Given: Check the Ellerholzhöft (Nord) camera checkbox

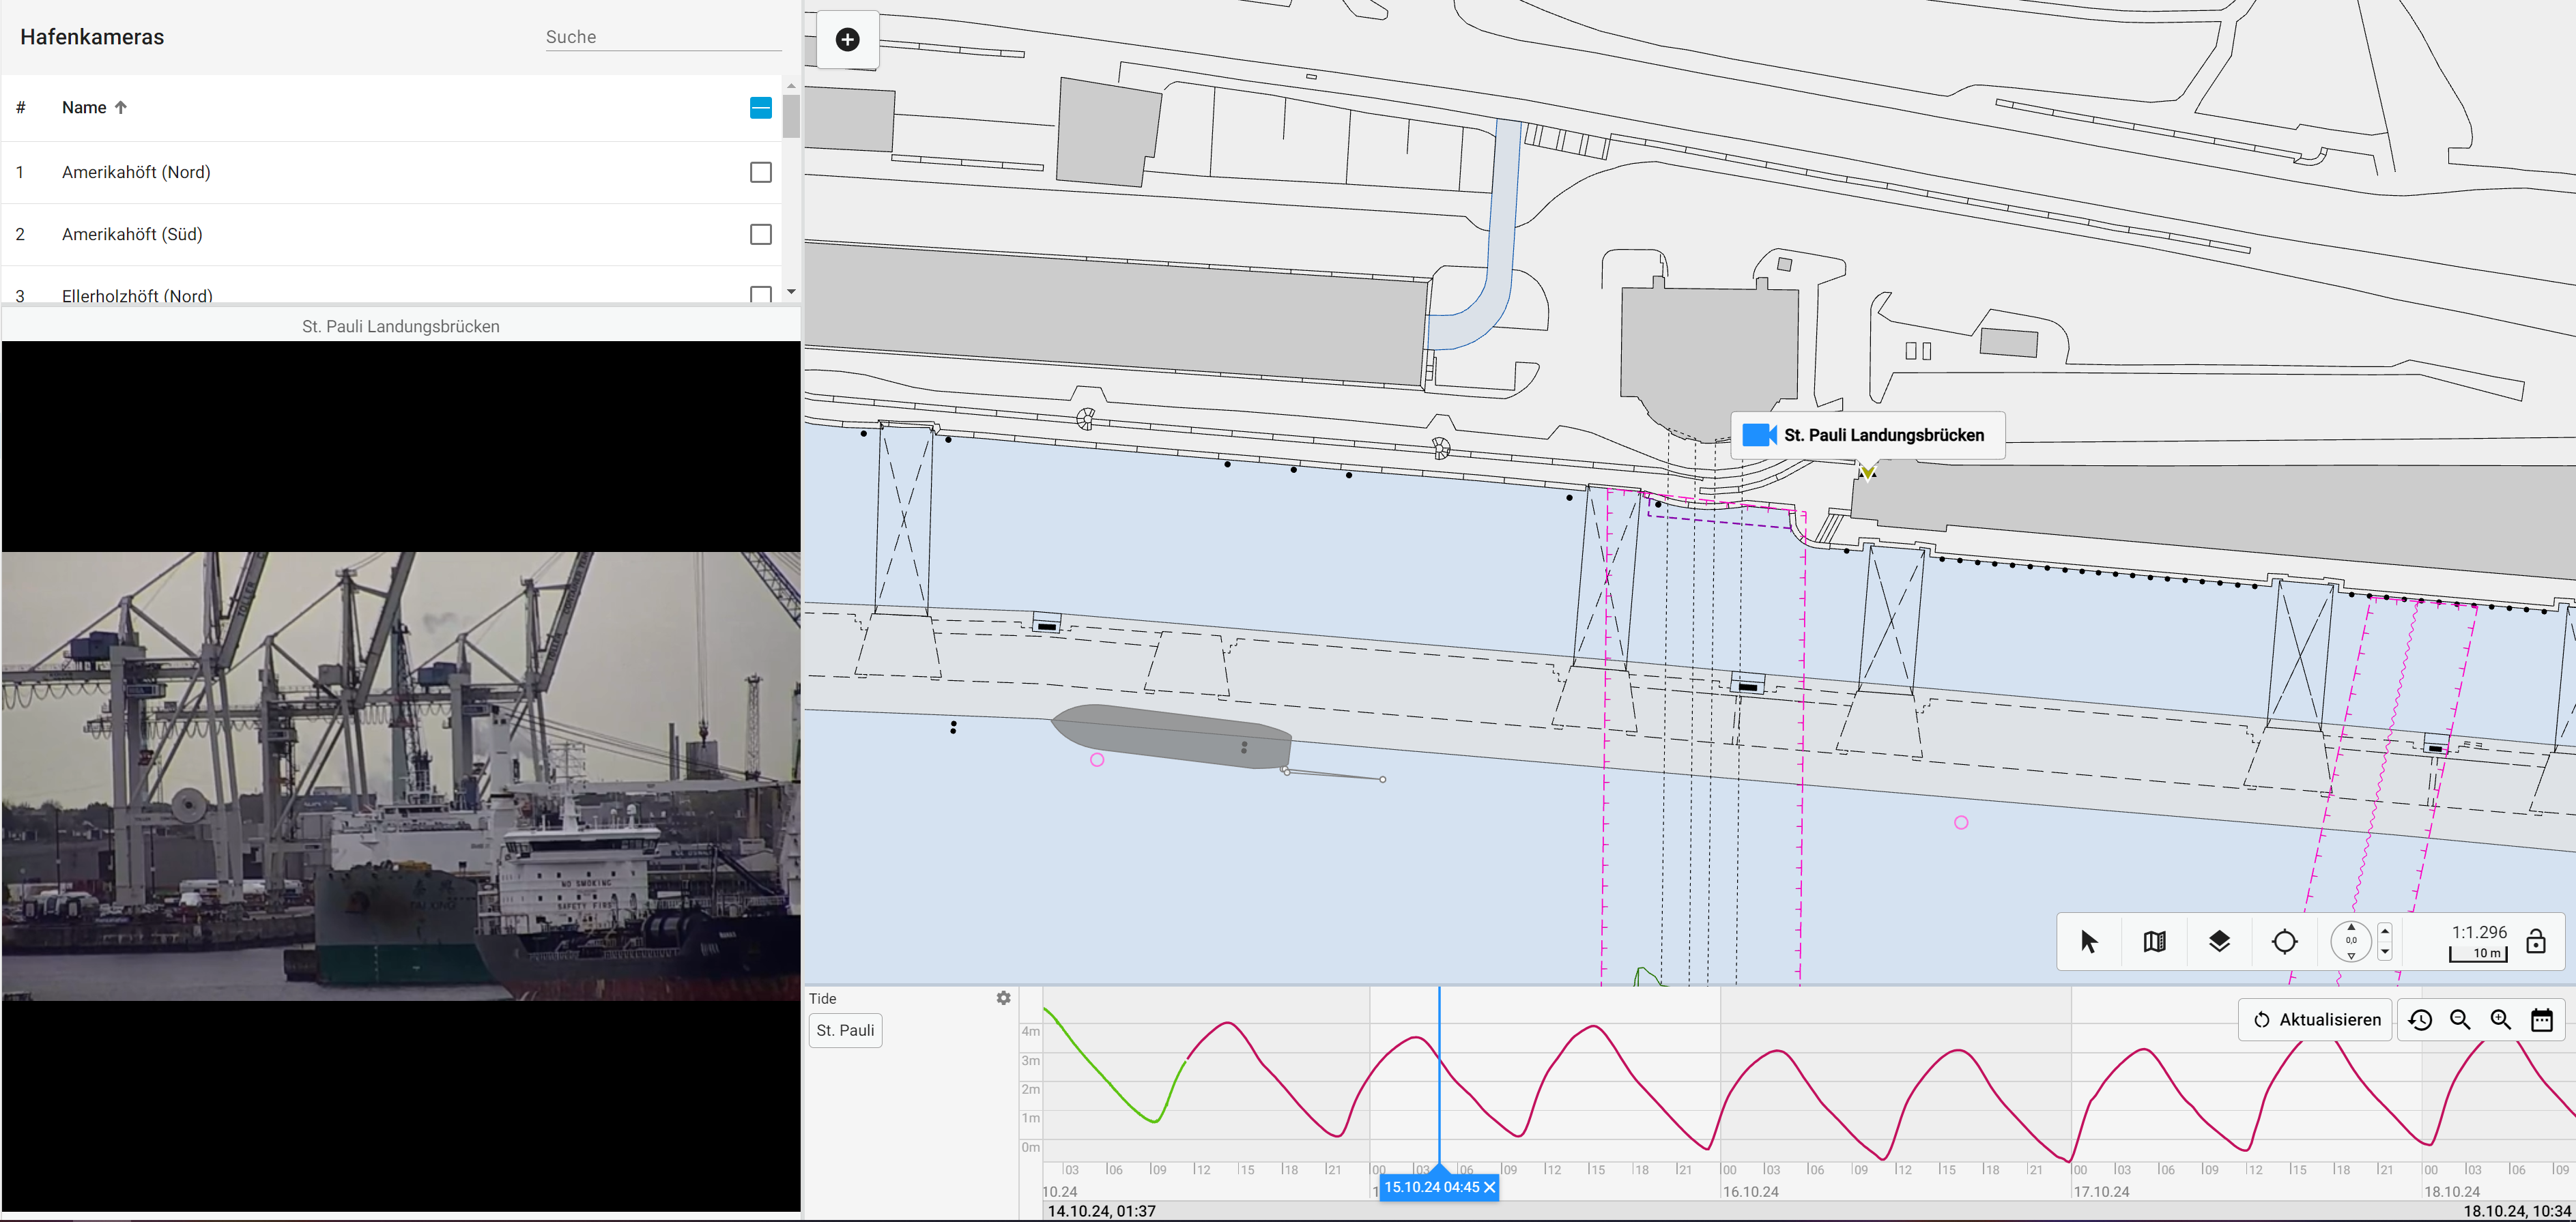Looking at the screenshot, I should pyautogui.click(x=760, y=294).
